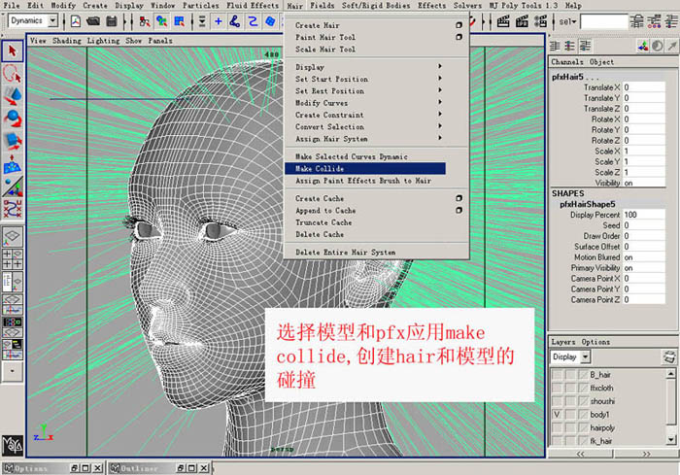
Task: Choose Make Collide in Hair menu
Action: [365, 168]
